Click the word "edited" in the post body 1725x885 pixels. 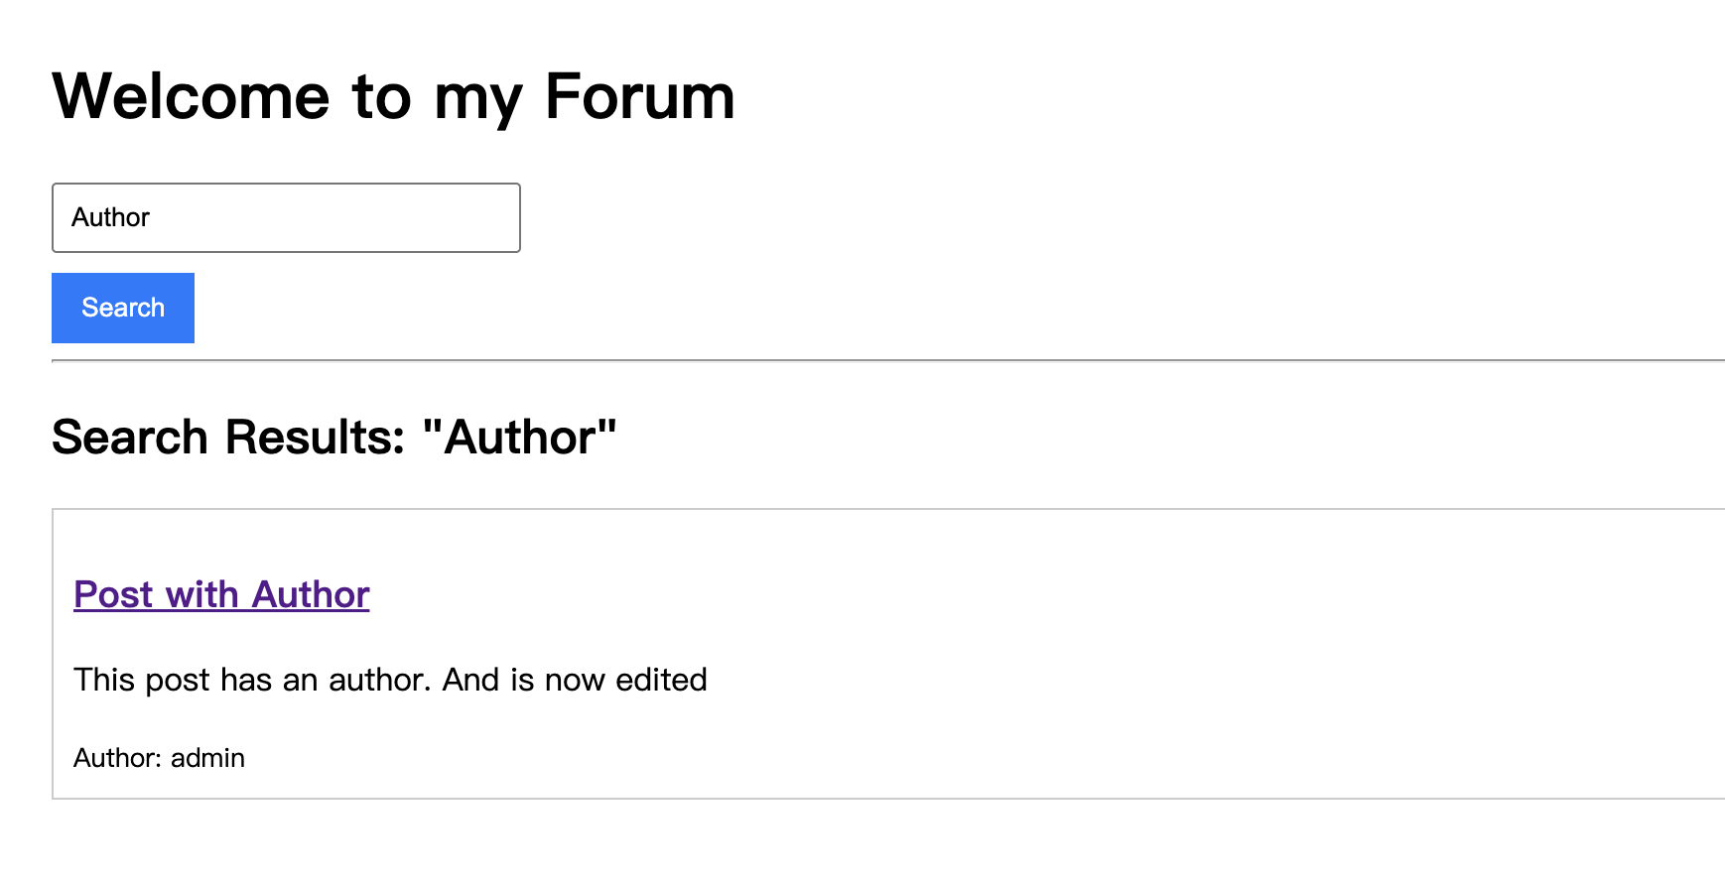(661, 680)
